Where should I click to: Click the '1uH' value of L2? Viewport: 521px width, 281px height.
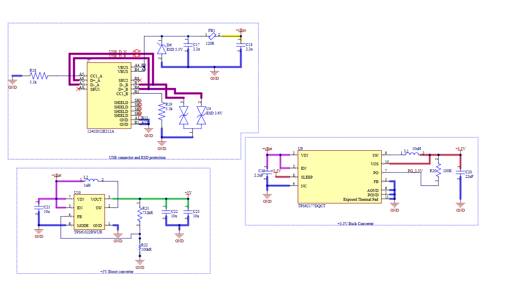click(88, 185)
